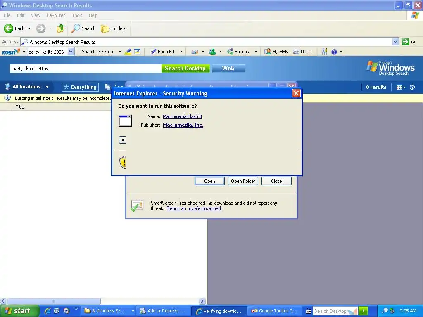Click the Web search button

228,69
